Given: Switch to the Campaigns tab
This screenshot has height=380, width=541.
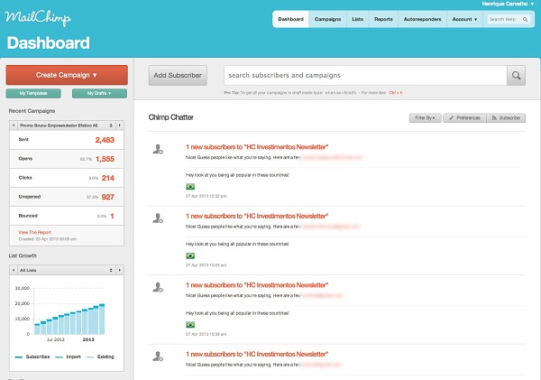Looking at the screenshot, I should [327, 19].
